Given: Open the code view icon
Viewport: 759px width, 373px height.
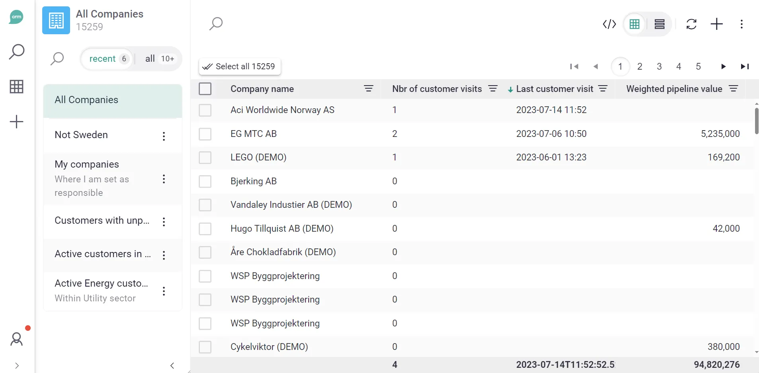Looking at the screenshot, I should (609, 24).
